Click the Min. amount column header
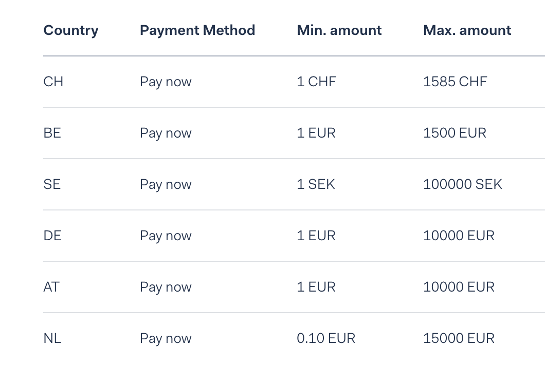Screen dimensions: 545x385 coord(339,30)
